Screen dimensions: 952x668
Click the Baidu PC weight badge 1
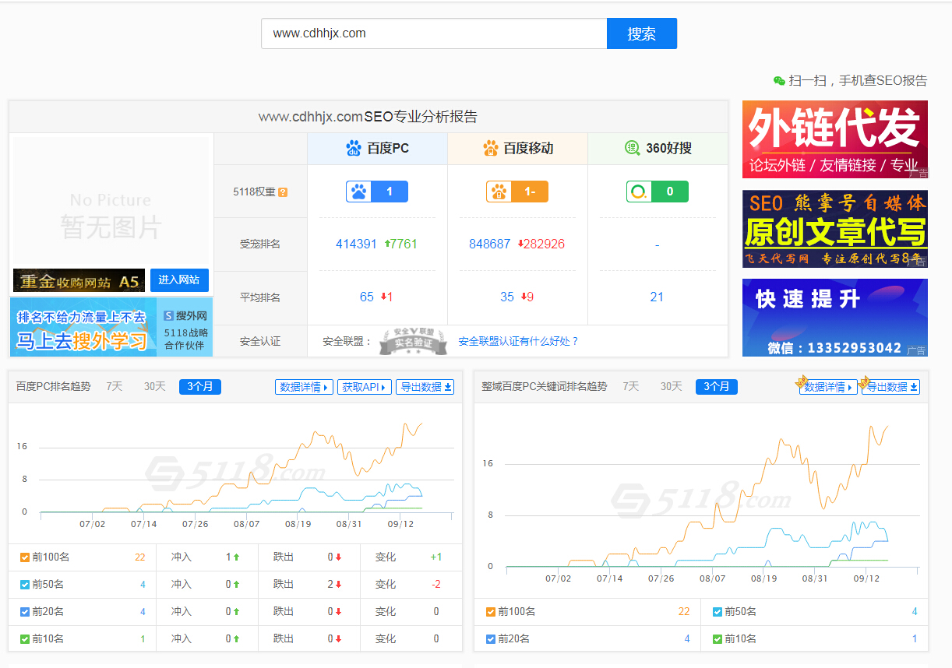[376, 192]
